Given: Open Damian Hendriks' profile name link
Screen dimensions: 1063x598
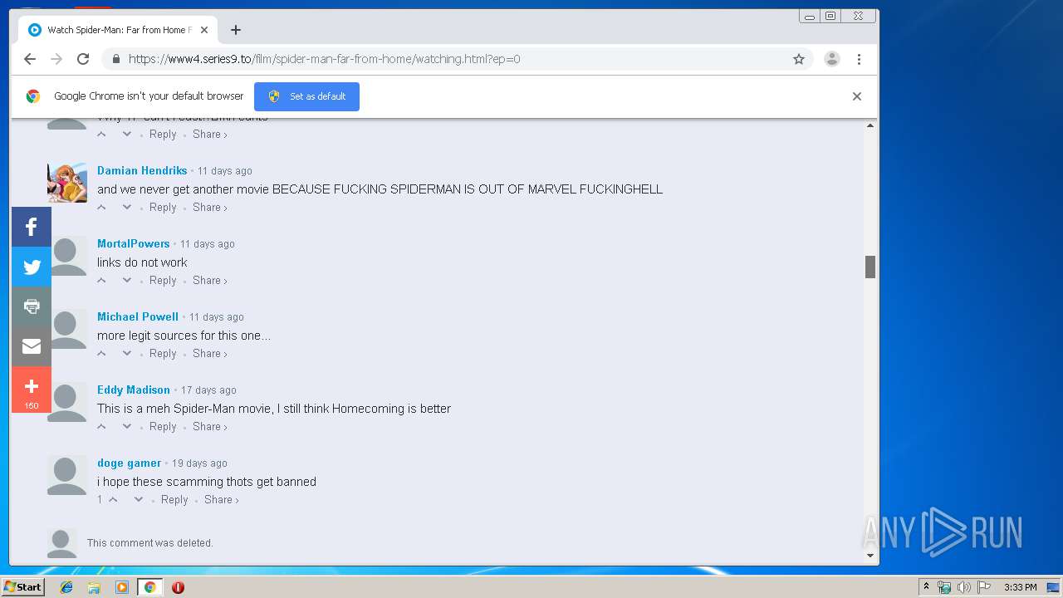Looking at the screenshot, I should tap(142, 170).
